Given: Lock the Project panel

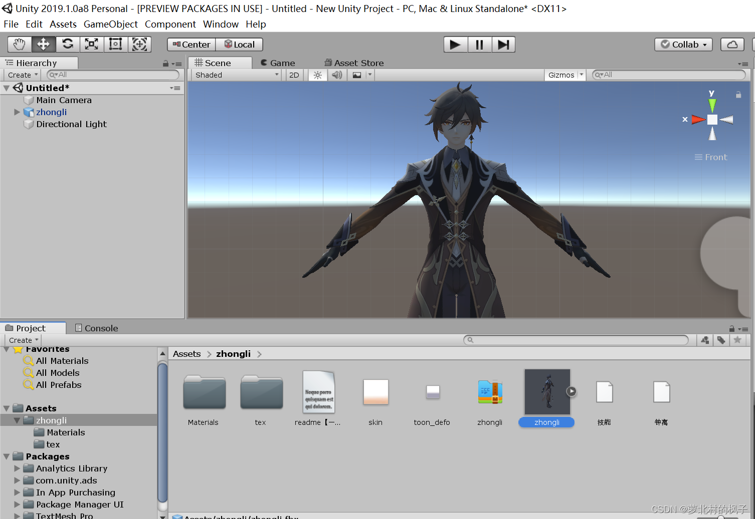Looking at the screenshot, I should coord(732,329).
